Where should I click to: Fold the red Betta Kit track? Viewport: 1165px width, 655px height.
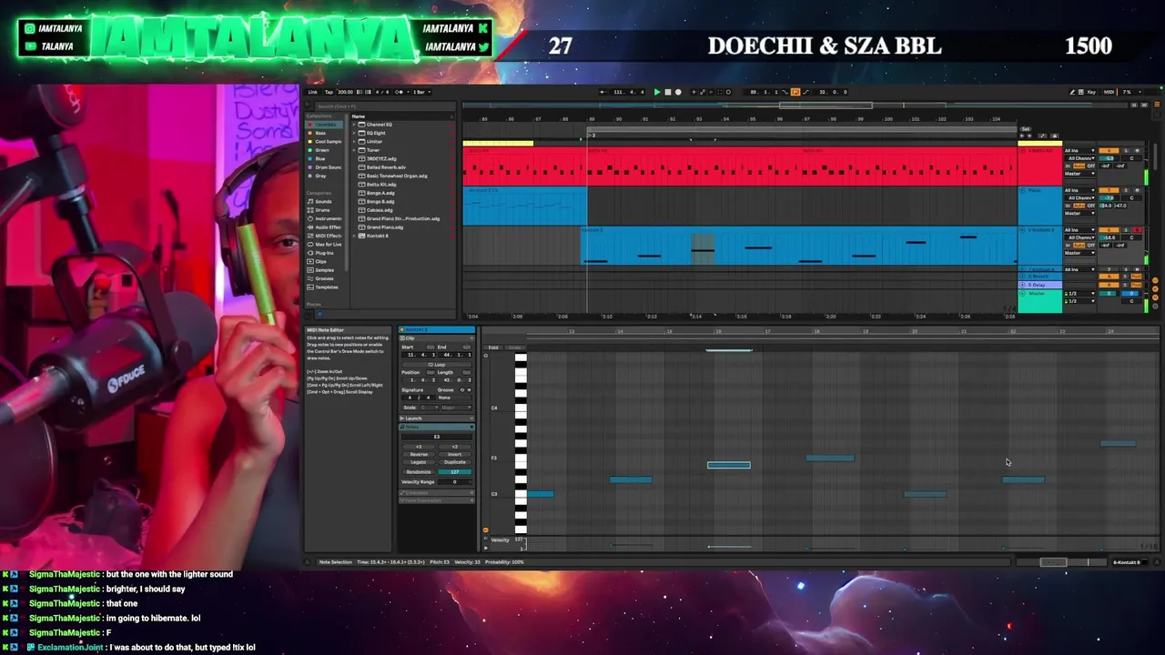coord(1022,150)
